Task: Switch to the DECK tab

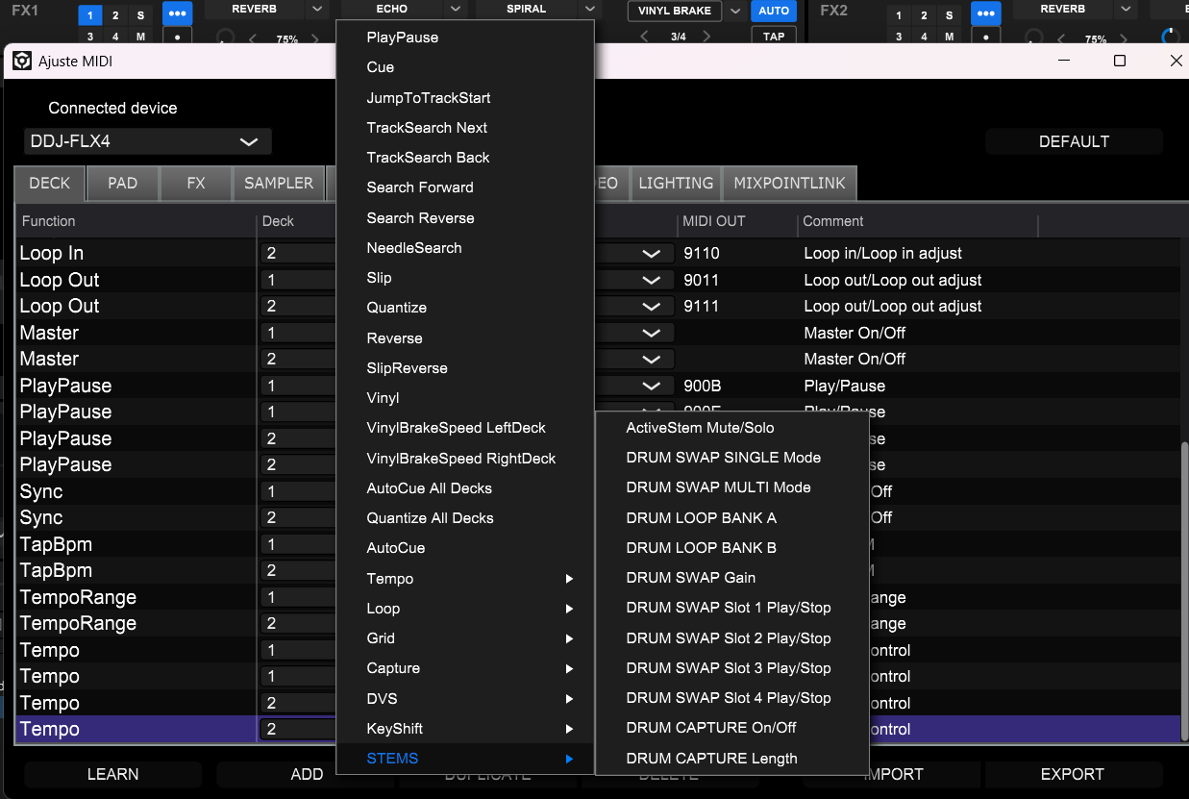Action: pyautogui.click(x=50, y=184)
